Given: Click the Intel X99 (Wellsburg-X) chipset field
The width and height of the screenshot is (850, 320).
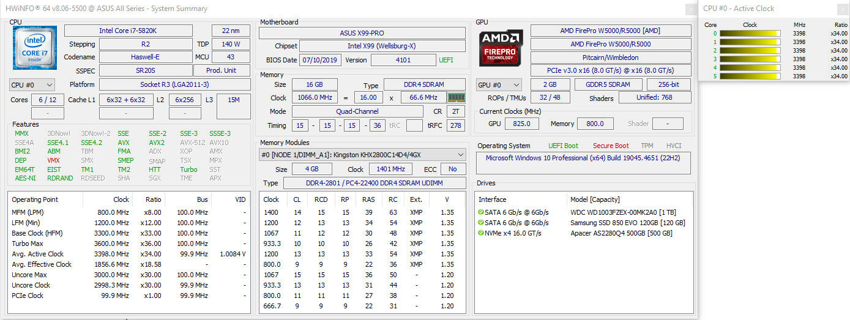Looking at the screenshot, I should point(382,46).
